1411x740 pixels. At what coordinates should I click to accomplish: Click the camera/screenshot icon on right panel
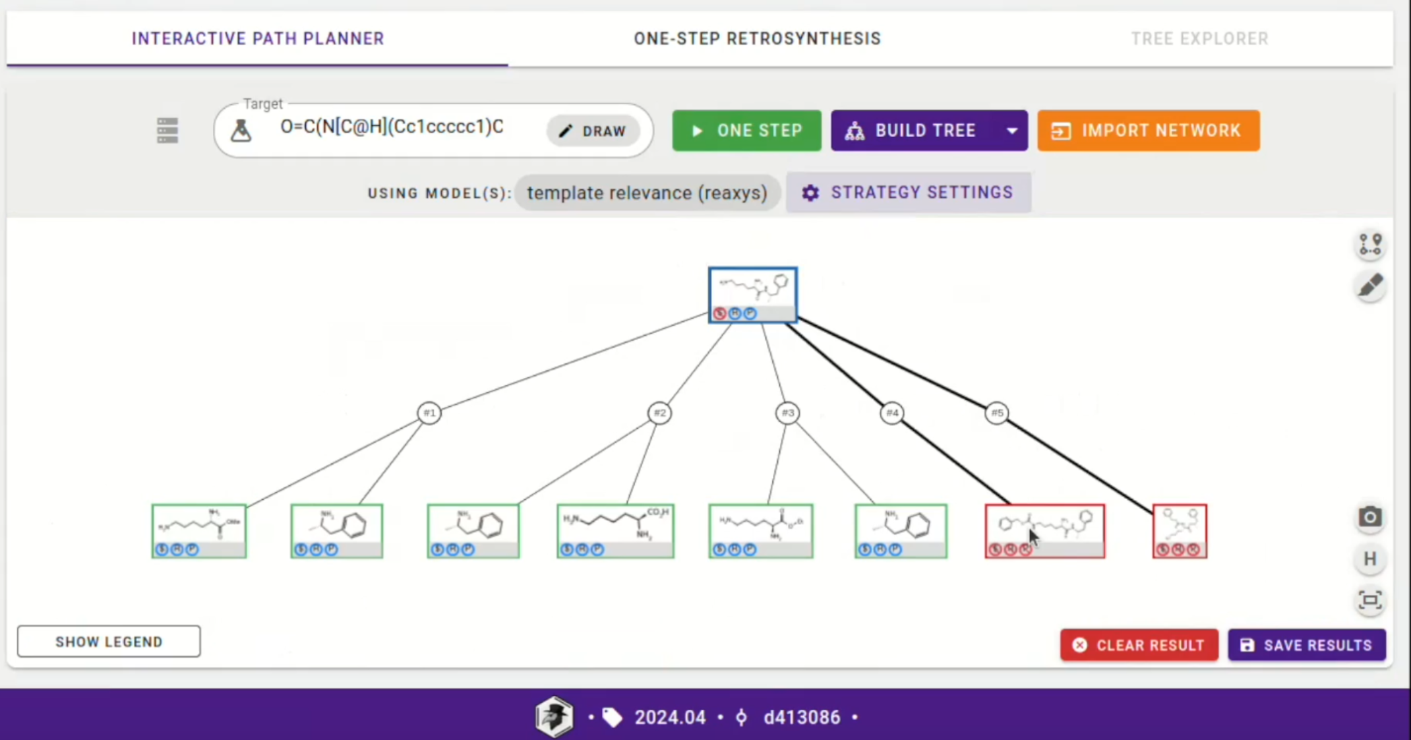1369,517
